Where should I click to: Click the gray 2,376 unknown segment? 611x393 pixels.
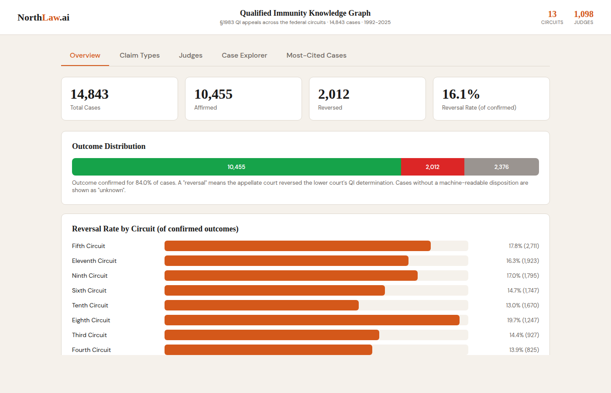501,167
